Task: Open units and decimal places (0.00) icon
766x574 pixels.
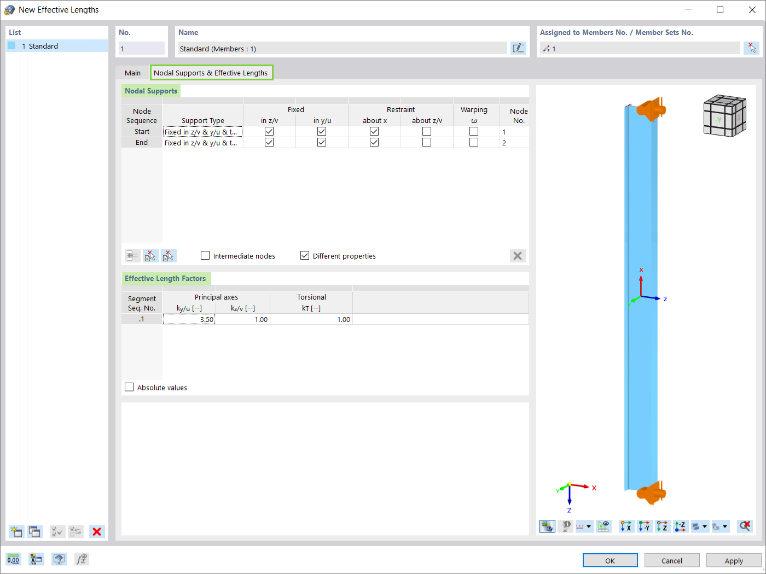Action: tap(13, 559)
